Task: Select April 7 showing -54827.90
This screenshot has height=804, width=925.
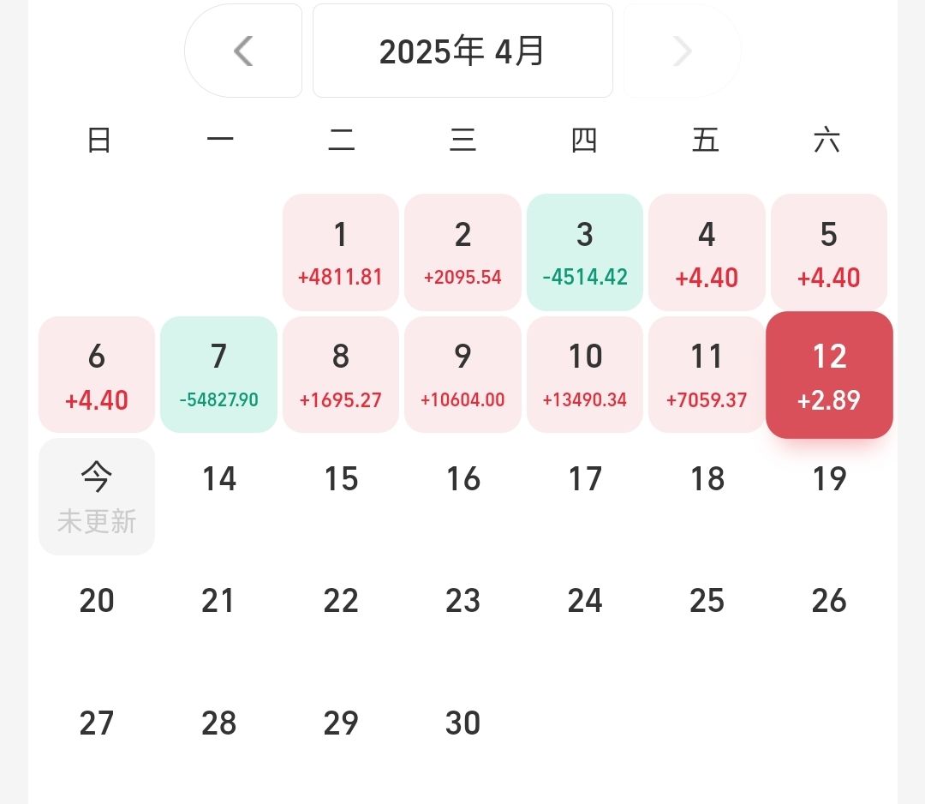Action: [218, 375]
